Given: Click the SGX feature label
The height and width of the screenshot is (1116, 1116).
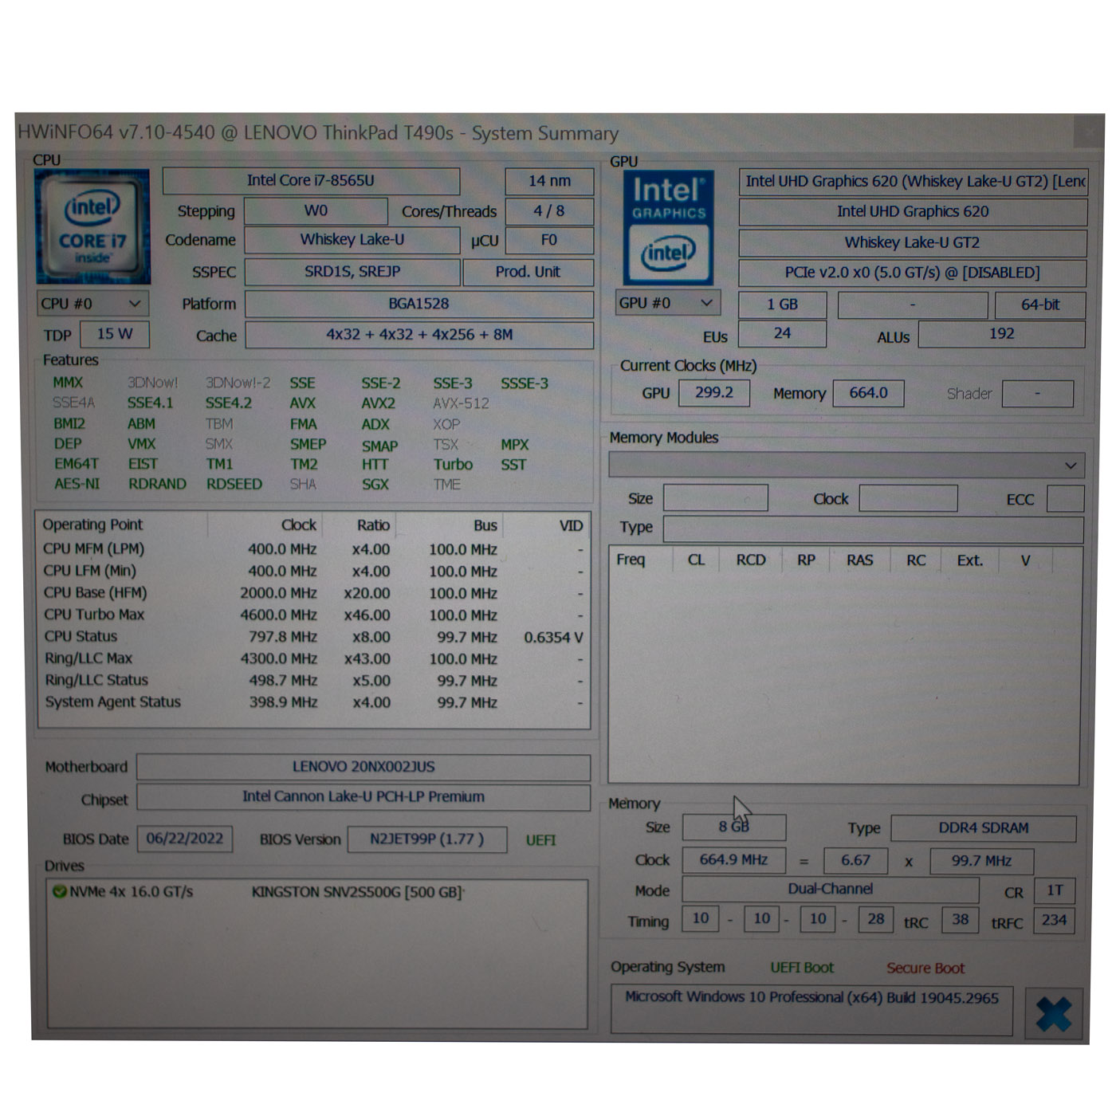Looking at the screenshot, I should pos(375,484).
